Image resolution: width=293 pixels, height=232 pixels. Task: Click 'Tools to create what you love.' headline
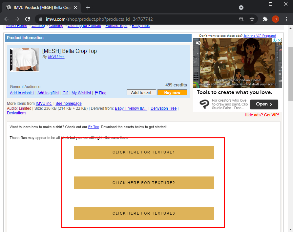pyautogui.click(x=235, y=92)
